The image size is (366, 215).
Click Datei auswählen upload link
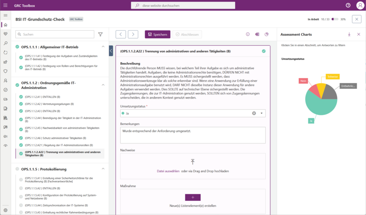[x=168, y=171]
